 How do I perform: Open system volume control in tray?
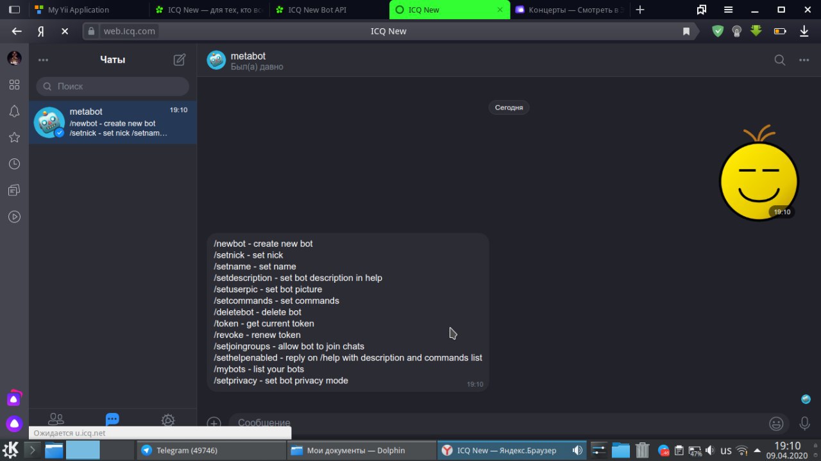click(710, 451)
